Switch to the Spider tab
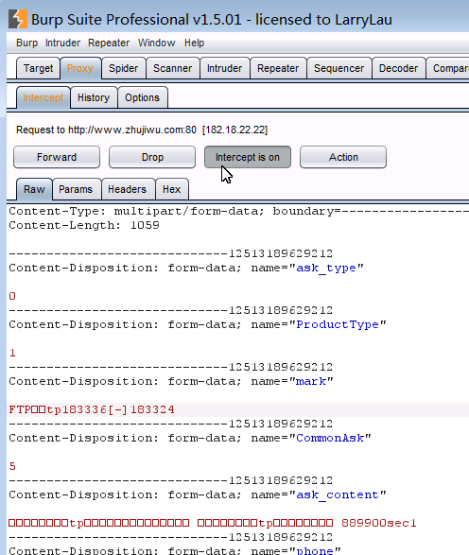469x555 pixels. point(124,68)
